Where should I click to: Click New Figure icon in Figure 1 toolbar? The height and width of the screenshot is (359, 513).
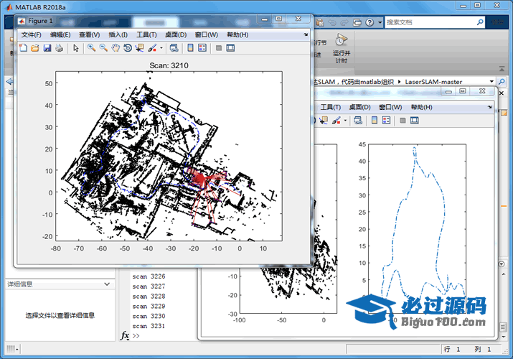23,48
